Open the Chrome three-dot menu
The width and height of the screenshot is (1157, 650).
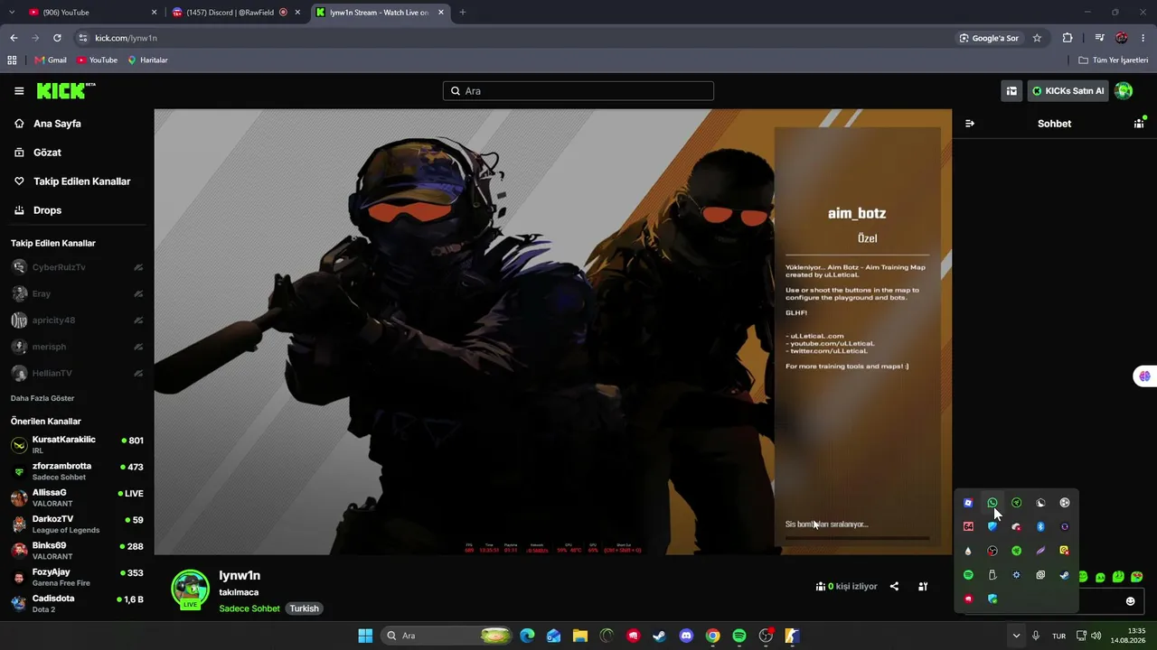click(x=1143, y=38)
